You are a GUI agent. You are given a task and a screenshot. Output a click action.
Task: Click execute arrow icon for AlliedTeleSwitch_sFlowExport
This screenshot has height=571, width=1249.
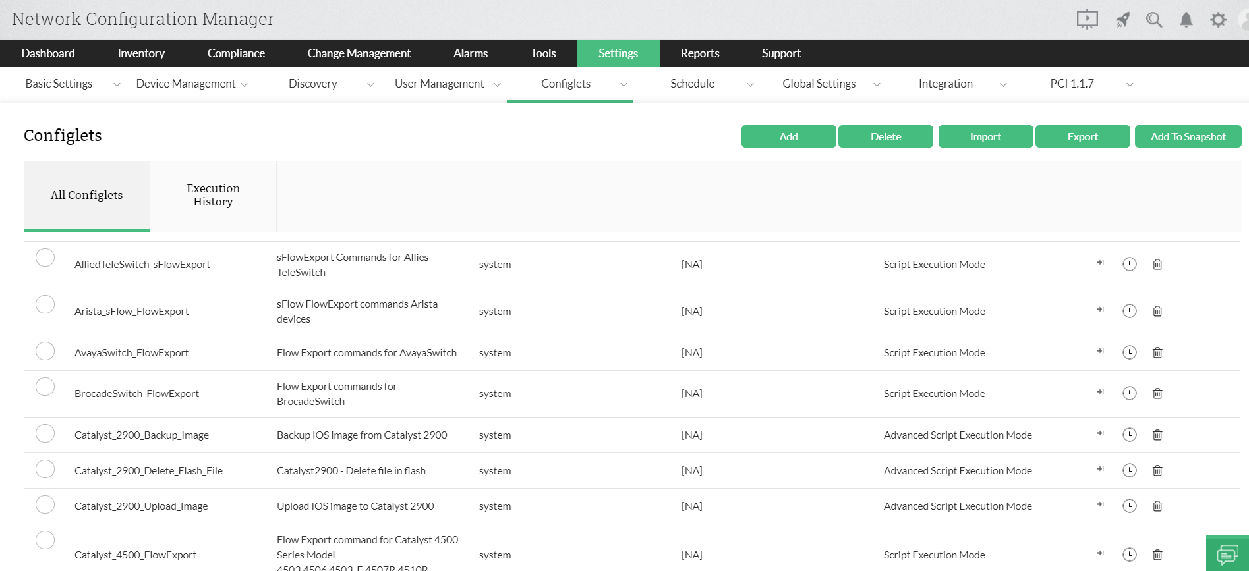[1100, 263]
